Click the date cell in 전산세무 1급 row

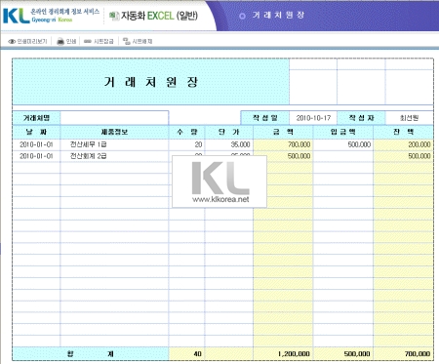coord(36,144)
